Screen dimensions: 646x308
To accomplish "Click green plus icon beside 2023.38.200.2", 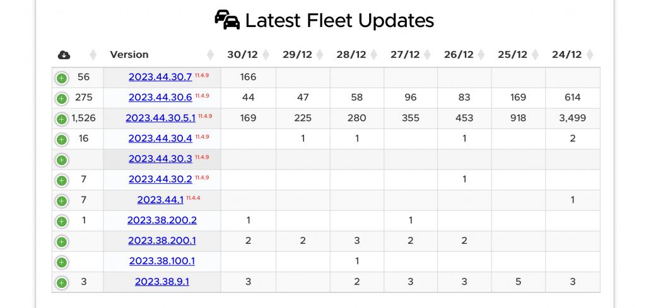I will pyautogui.click(x=61, y=221).
